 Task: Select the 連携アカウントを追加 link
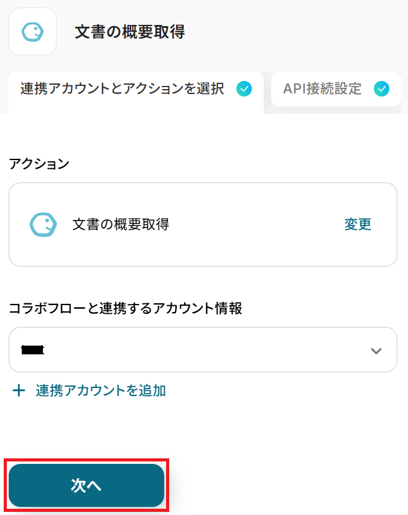point(101,391)
